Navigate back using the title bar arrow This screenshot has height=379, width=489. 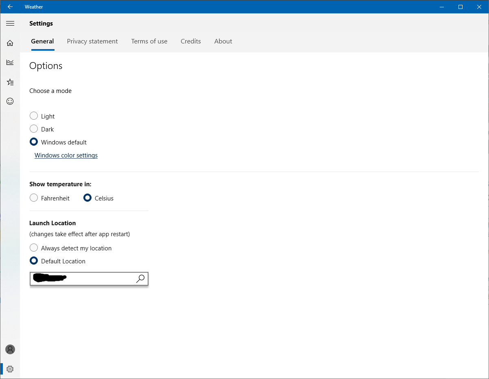pyautogui.click(x=10, y=6)
